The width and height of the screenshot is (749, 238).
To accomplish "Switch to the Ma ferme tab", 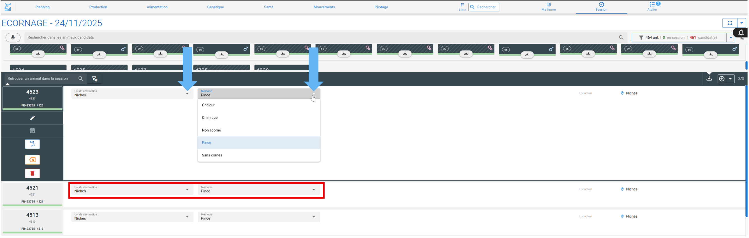I will [548, 7].
